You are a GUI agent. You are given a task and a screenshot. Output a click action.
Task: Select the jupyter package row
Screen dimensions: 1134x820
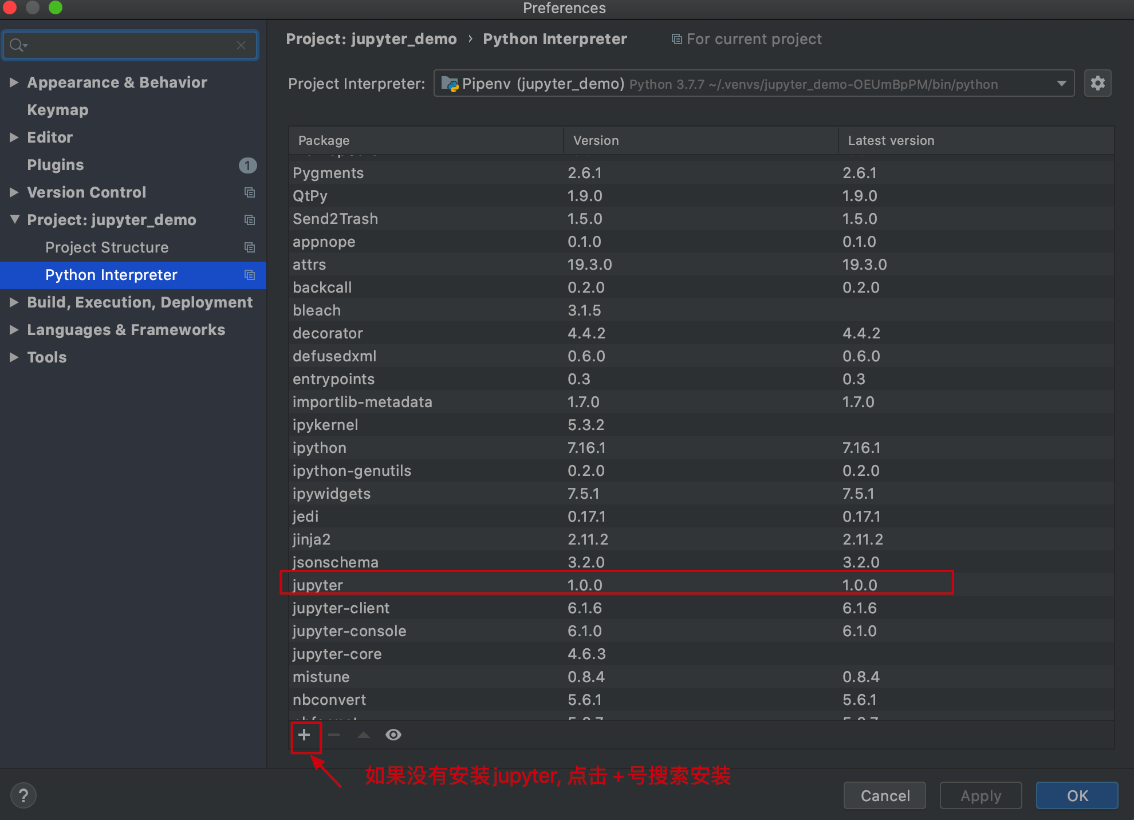[x=702, y=585]
